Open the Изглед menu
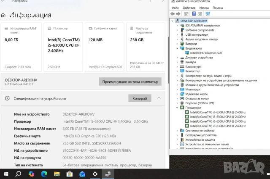The width and height of the screenshot is (270, 179). coord(204,8)
